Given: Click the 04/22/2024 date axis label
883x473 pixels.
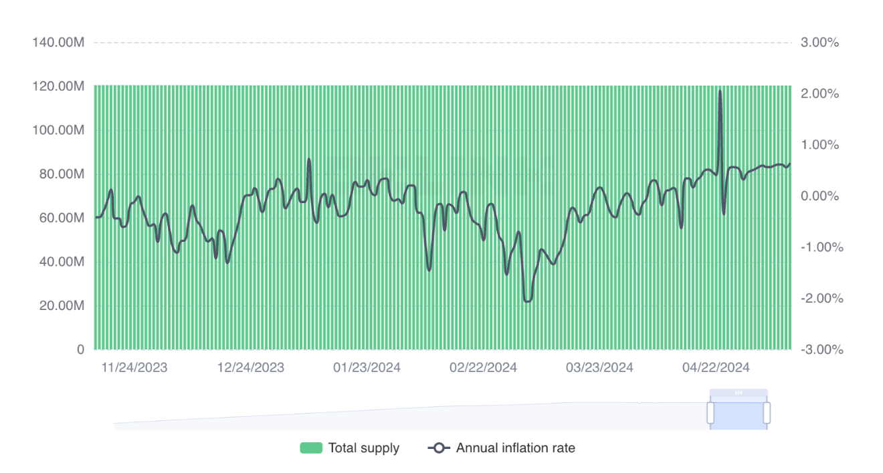Looking at the screenshot, I should tap(716, 368).
